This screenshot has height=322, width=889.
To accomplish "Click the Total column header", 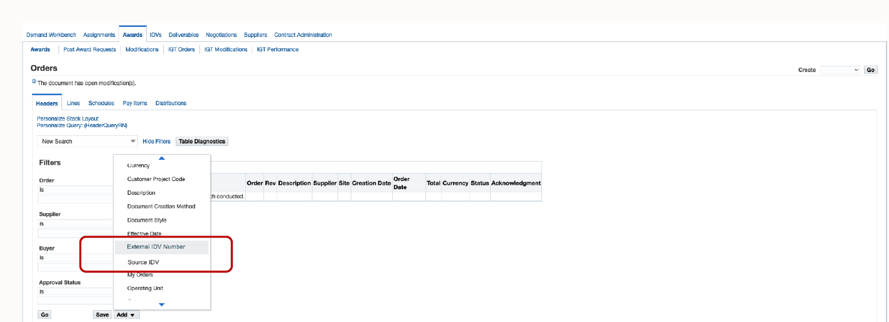I will tap(434, 183).
